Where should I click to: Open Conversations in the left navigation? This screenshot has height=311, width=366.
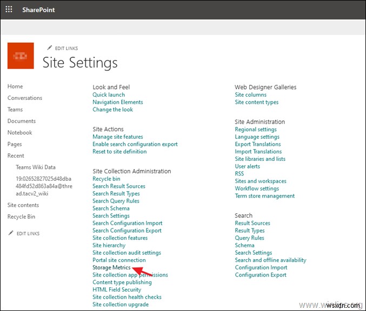[25, 98]
